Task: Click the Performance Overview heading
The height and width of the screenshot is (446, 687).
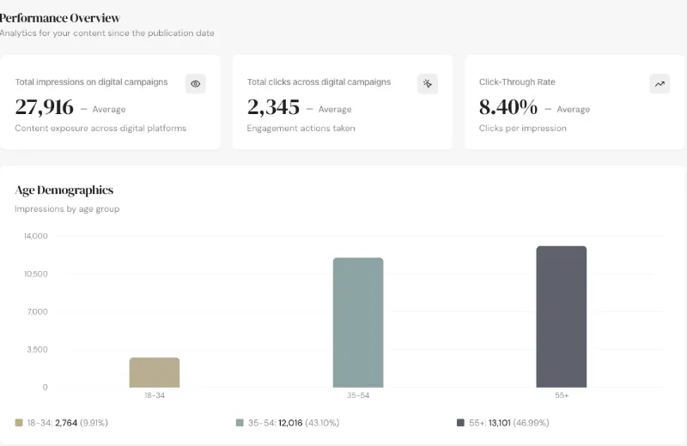Action: [59, 18]
